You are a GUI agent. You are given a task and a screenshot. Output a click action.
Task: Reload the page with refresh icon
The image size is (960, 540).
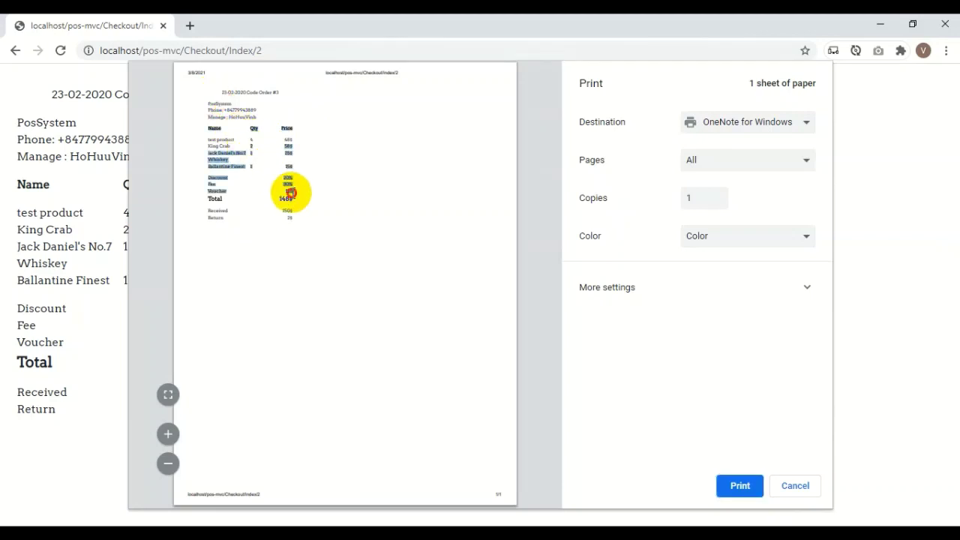coord(61,50)
